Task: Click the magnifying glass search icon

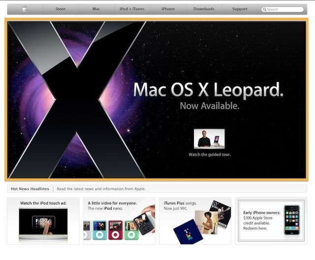Action: (265, 9)
